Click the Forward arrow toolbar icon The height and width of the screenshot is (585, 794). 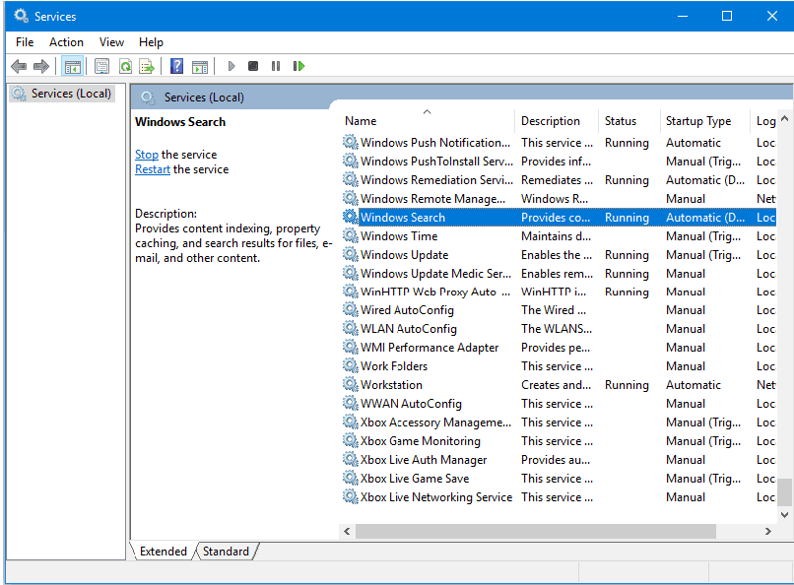pos(41,66)
